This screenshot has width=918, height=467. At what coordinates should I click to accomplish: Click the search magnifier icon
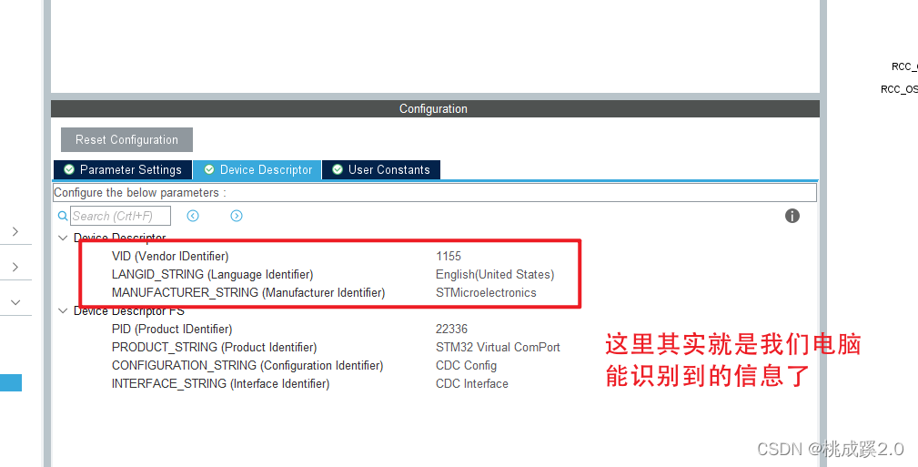pyautogui.click(x=63, y=217)
